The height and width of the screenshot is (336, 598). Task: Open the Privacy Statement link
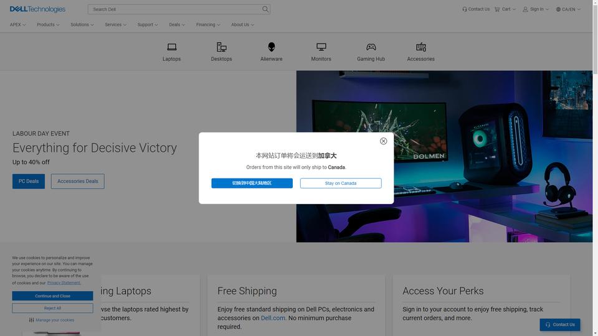click(64, 282)
